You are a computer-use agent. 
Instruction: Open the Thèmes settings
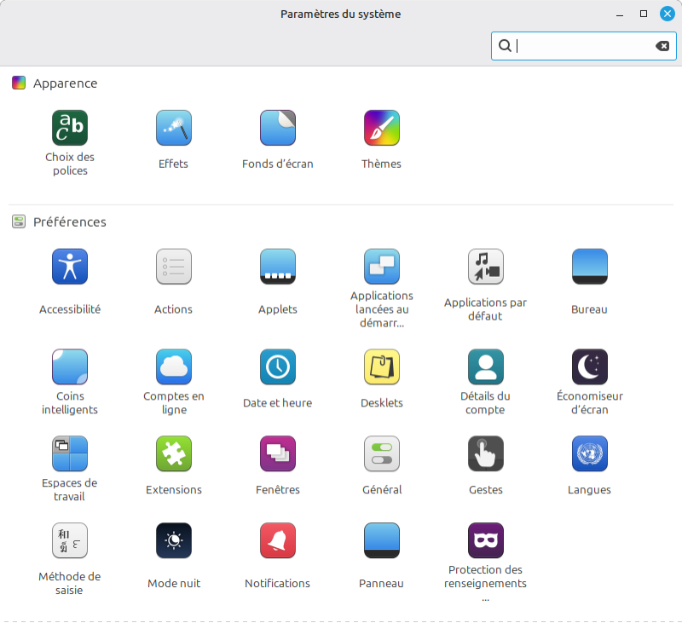pos(381,128)
